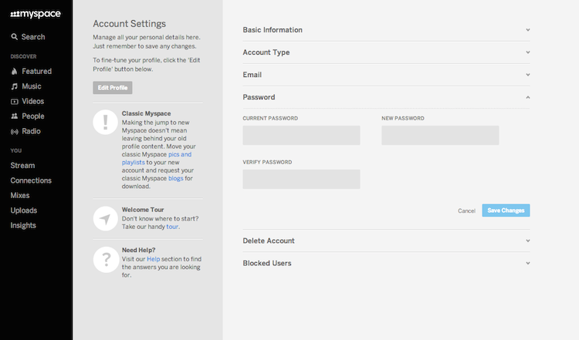Focus the Verify Password field

(301, 179)
